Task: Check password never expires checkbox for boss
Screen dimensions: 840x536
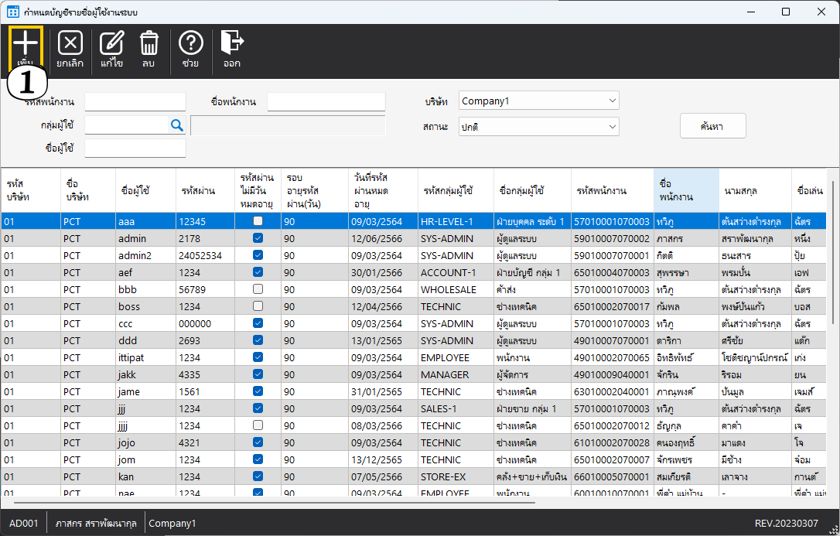Action: point(258,306)
